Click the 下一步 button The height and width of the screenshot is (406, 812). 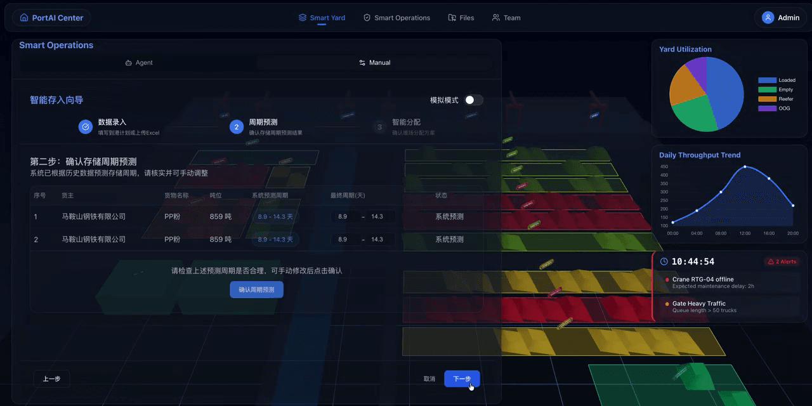point(462,379)
